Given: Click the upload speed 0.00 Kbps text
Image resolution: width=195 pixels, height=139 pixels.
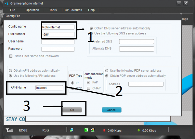Looking at the screenshot, I should click(x=114, y=131).
